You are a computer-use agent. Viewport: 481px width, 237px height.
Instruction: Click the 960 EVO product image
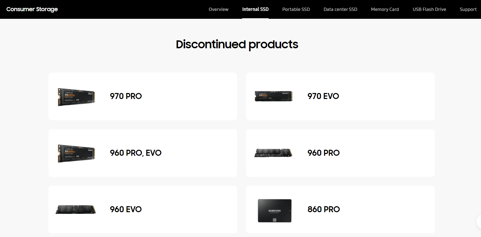coord(76,209)
